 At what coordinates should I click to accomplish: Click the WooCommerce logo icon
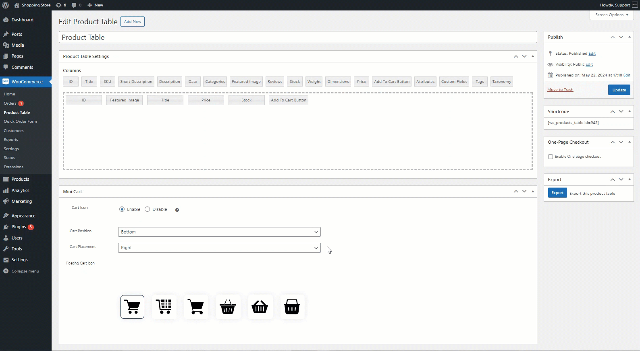(x=6, y=82)
